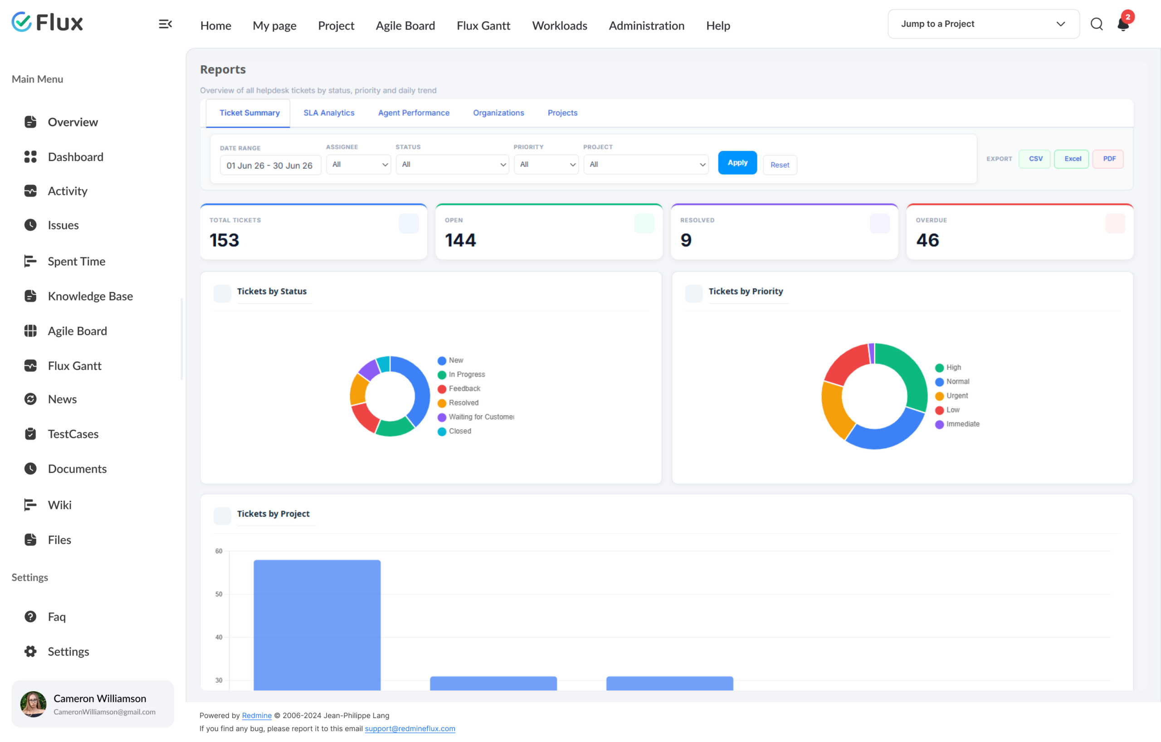
Task: Open the Project filter dropdown
Action: pyautogui.click(x=646, y=164)
